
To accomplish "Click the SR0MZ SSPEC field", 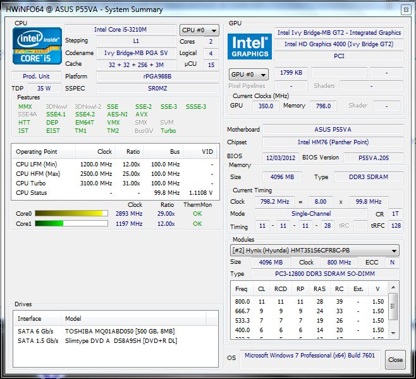I will [157, 88].
